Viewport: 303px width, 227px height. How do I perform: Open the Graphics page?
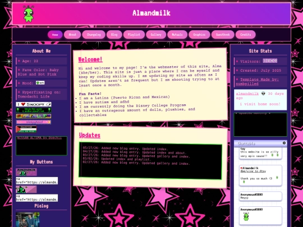click(x=199, y=35)
